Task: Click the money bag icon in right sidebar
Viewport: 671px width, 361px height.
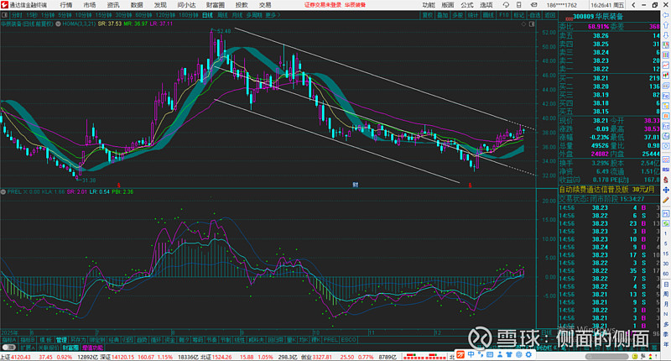Action: point(666,180)
